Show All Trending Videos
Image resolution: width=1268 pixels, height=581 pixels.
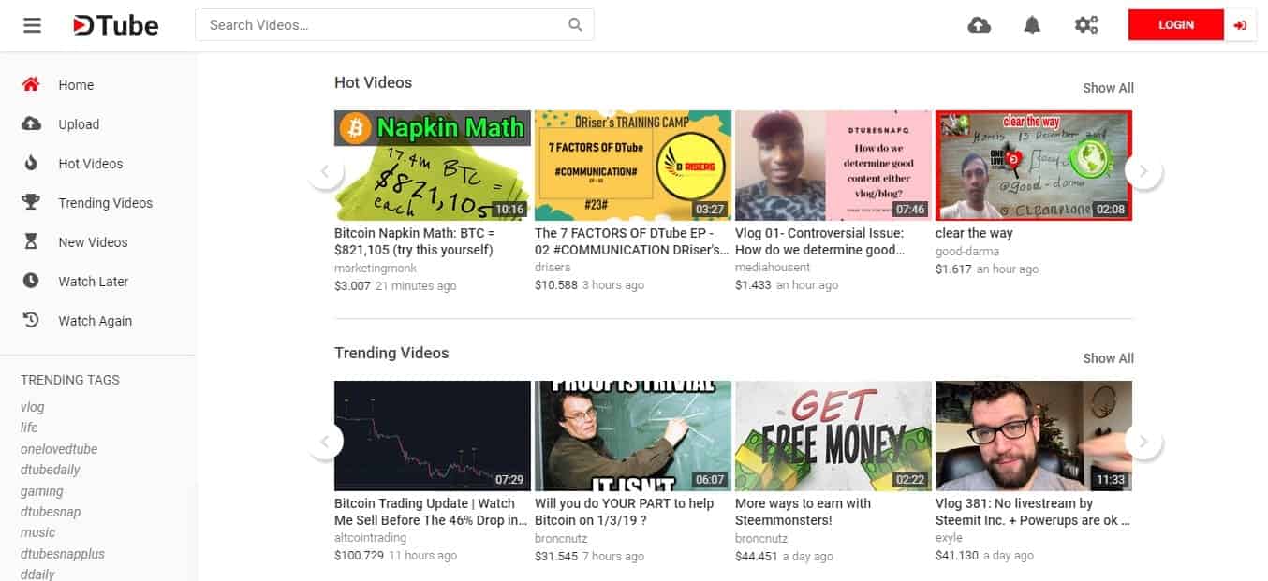[1108, 358]
